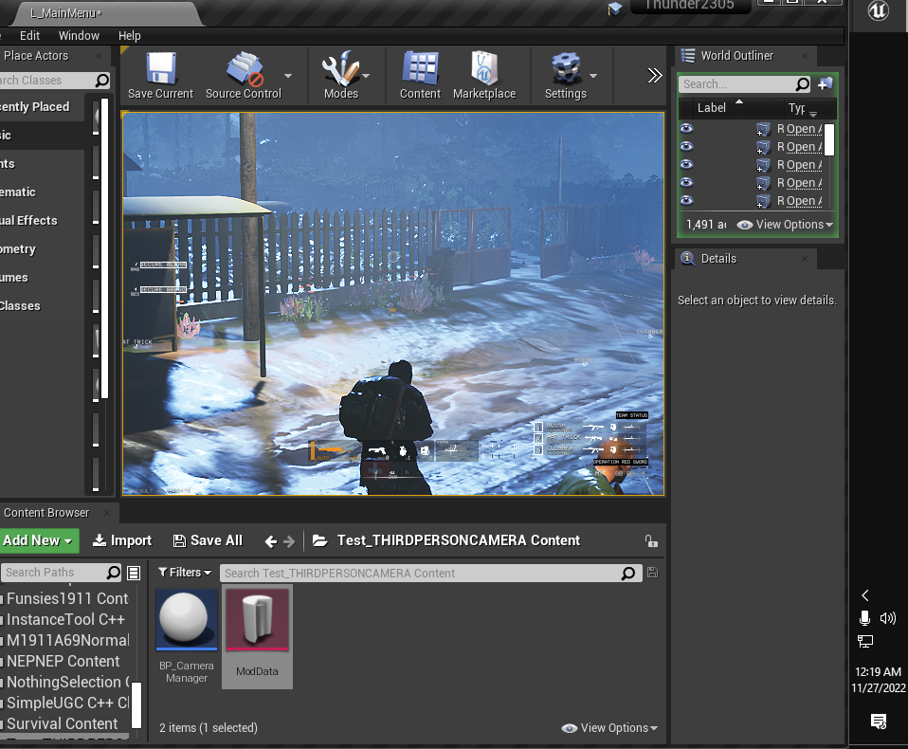Click the outliner add folder icon

click(x=826, y=84)
